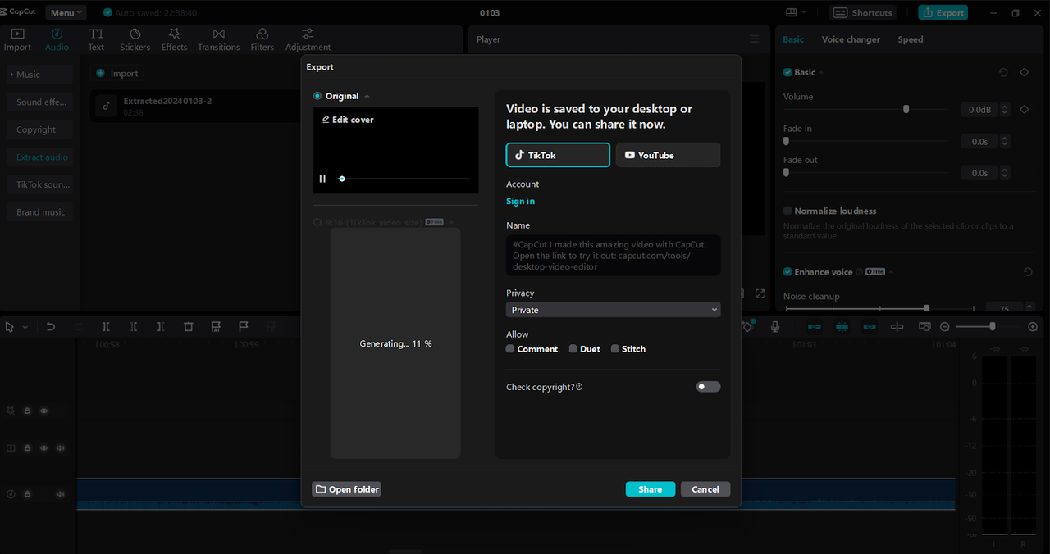This screenshot has height=554, width=1050.
Task: Lock the audio track with its padlock
Action: pyautogui.click(x=27, y=494)
